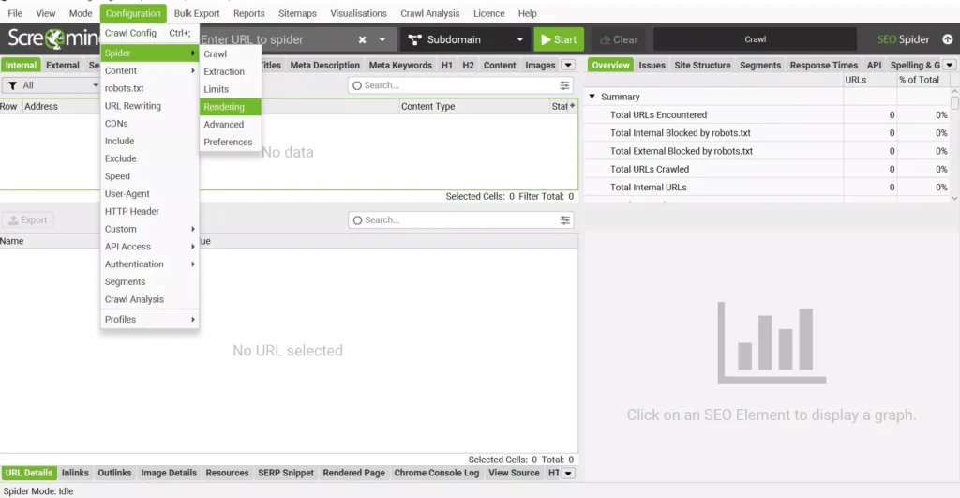Open the View menu
This screenshot has height=498, width=960.
click(45, 13)
